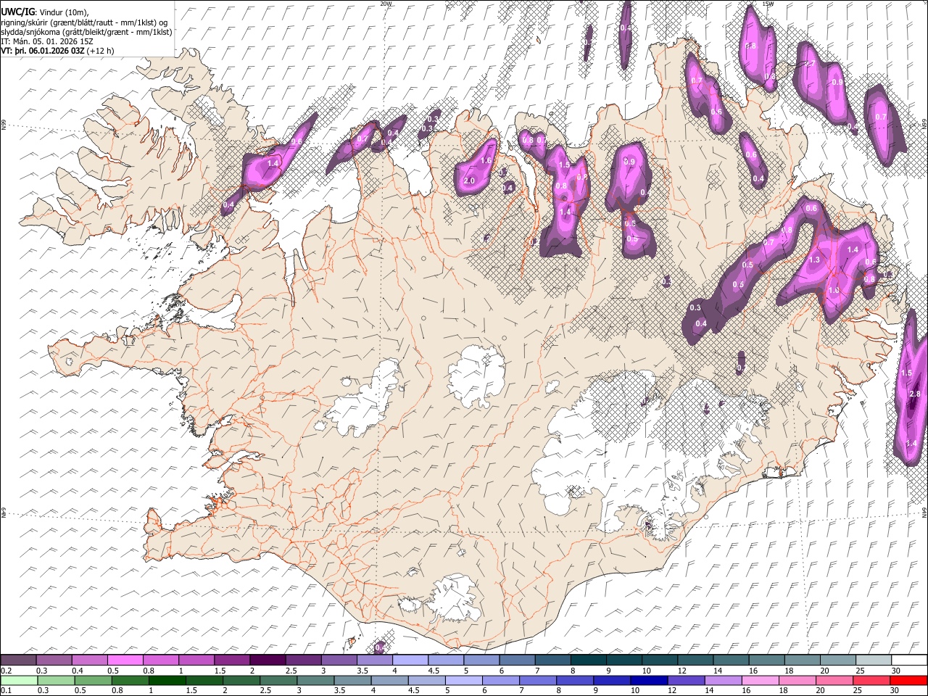Pick the white 30 swatch, top legend
Screen dimensions: 928x696
[910, 660]
